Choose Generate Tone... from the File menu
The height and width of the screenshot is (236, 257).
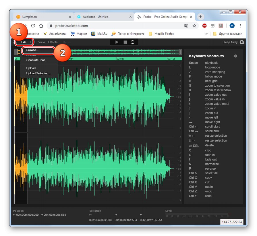point(37,60)
